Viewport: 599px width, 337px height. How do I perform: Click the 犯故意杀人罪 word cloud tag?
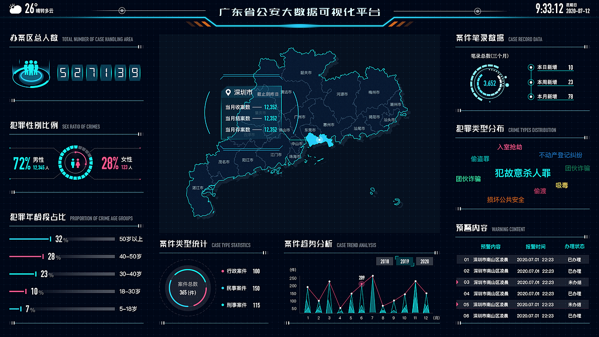[x=523, y=173]
